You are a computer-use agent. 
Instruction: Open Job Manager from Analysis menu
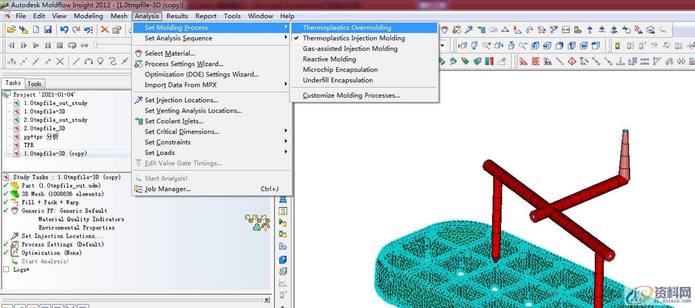(167, 189)
